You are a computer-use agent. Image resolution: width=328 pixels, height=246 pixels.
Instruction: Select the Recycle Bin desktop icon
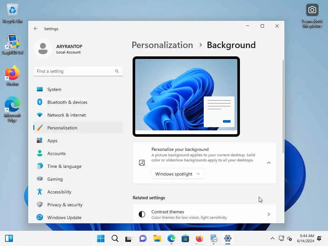coord(12,13)
